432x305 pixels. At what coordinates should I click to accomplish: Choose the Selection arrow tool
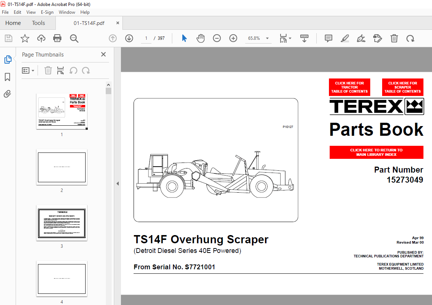click(x=184, y=38)
